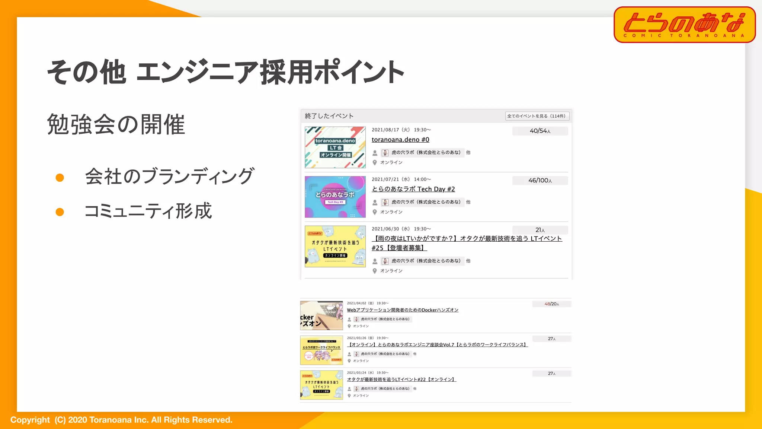Open the とらのあなラボ Tech Day #2 link
762x429 pixels.
413,189
